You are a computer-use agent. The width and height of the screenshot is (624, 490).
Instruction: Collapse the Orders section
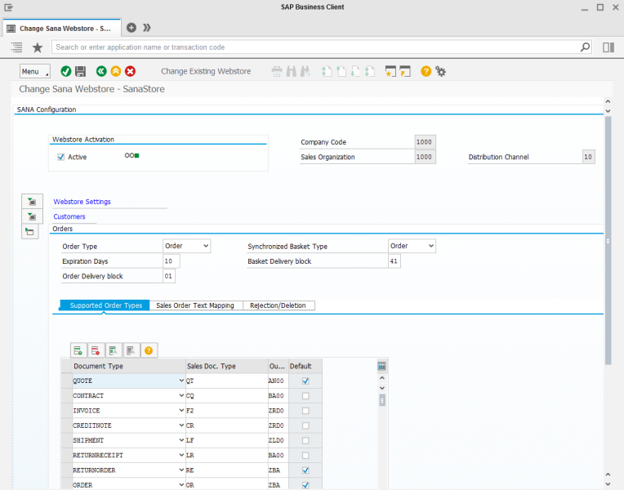pos(30,231)
